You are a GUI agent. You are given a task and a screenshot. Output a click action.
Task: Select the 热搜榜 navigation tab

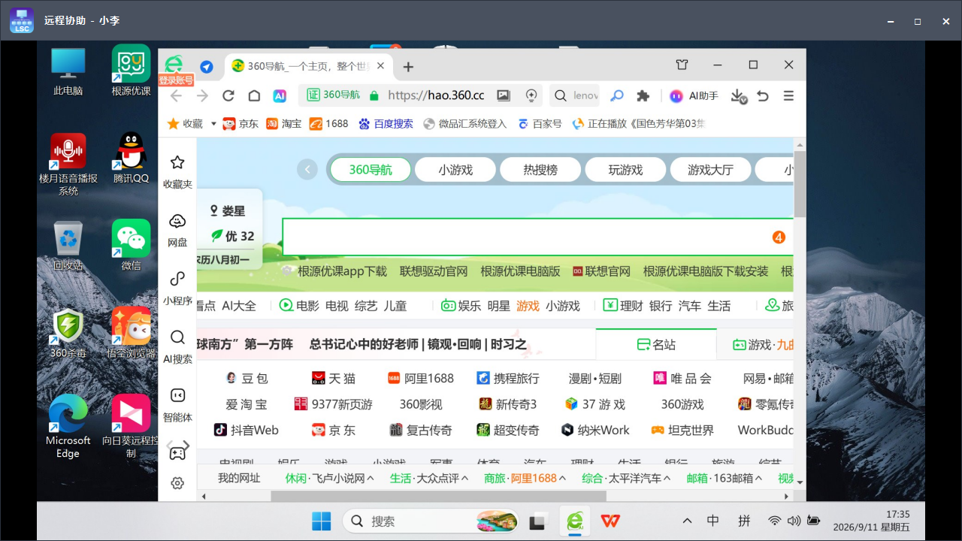(540, 170)
